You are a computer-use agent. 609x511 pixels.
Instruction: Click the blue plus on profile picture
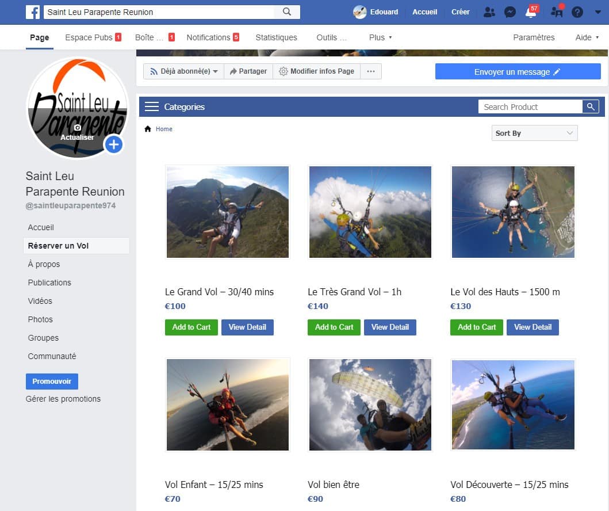114,144
